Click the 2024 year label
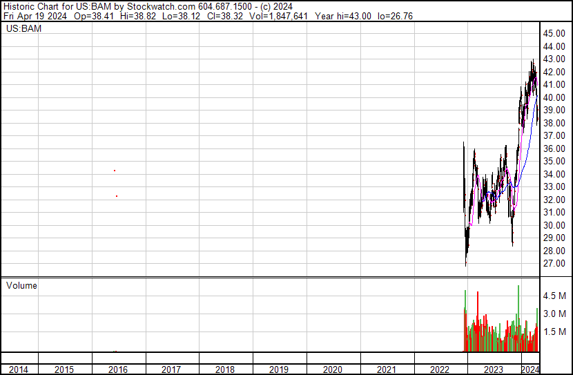The width and height of the screenshot is (573, 375). point(530,369)
